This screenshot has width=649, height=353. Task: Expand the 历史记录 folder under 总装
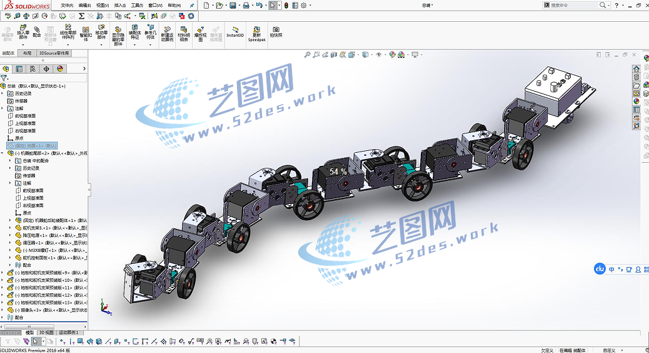tap(3, 94)
